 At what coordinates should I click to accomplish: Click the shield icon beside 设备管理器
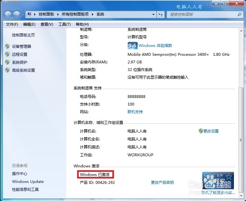[x=7, y=46]
